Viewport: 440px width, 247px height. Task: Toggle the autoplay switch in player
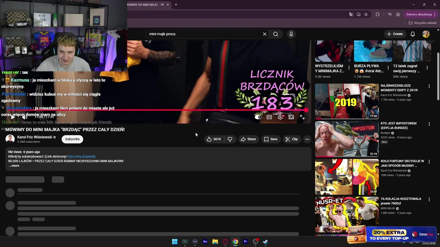tap(258, 117)
